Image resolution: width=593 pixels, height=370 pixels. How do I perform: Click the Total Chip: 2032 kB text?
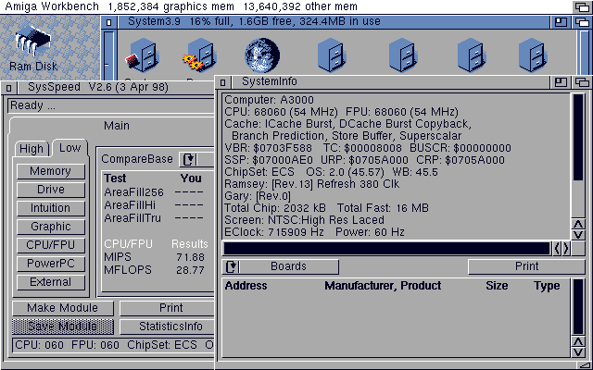[x=274, y=208]
